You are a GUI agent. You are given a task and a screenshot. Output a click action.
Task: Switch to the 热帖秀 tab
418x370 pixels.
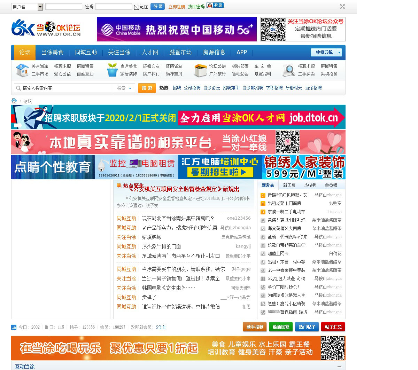coord(310,185)
